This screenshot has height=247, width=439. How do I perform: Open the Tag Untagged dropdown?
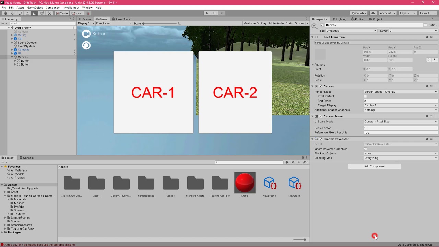[x=351, y=31]
